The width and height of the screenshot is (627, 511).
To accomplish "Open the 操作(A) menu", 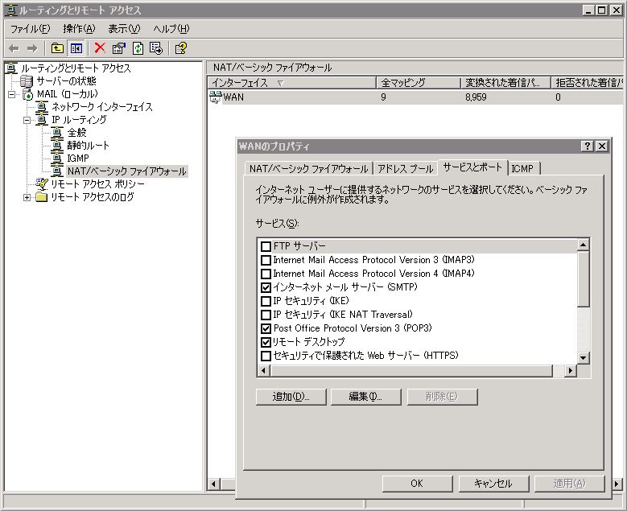I will click(x=78, y=29).
